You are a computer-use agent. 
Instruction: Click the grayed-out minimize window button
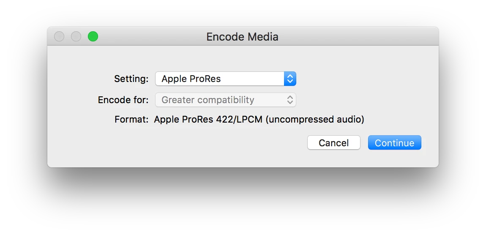(76, 37)
